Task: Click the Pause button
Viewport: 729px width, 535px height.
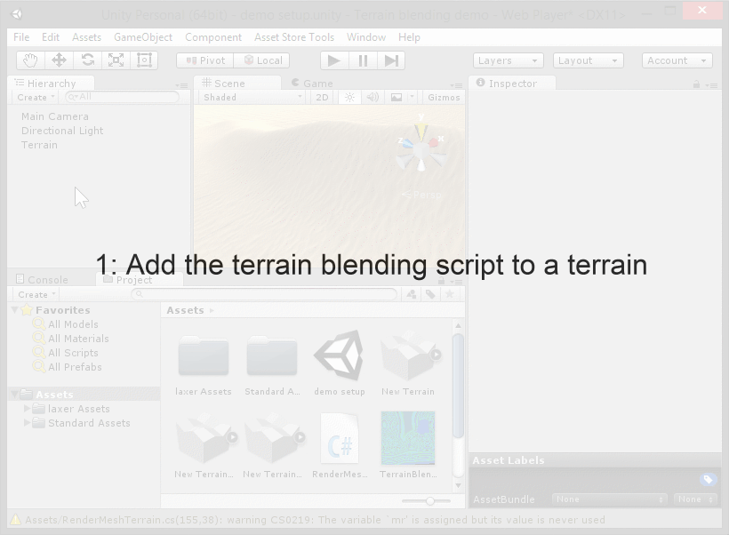Action: click(x=363, y=60)
